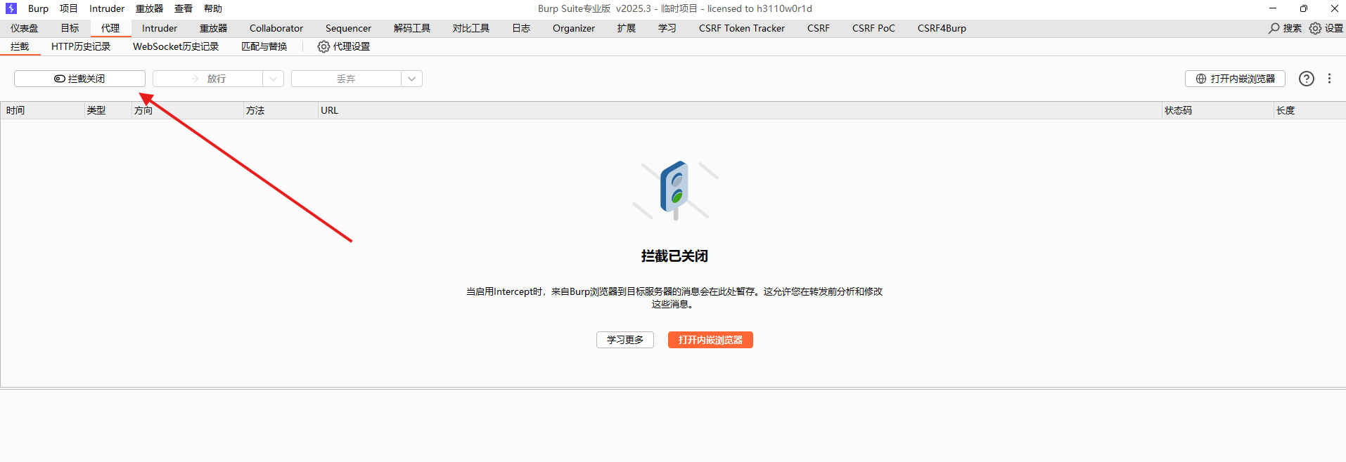Expand the 丢弃 dropdown arrow
The width and height of the screenshot is (1346, 462).
pos(412,79)
